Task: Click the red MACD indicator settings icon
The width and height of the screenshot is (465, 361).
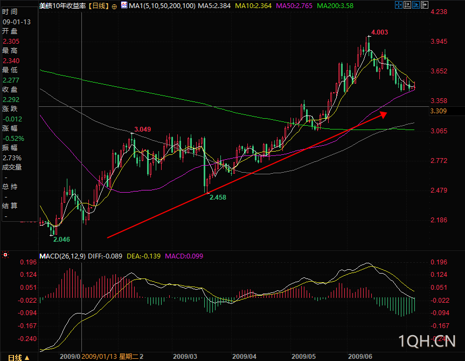Action: tap(5, 255)
